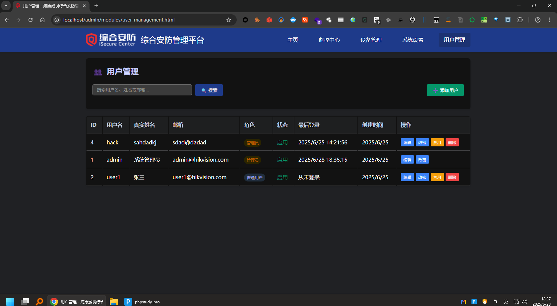Open the 设备管理 nav item
This screenshot has width=557, height=306.
pos(371,40)
